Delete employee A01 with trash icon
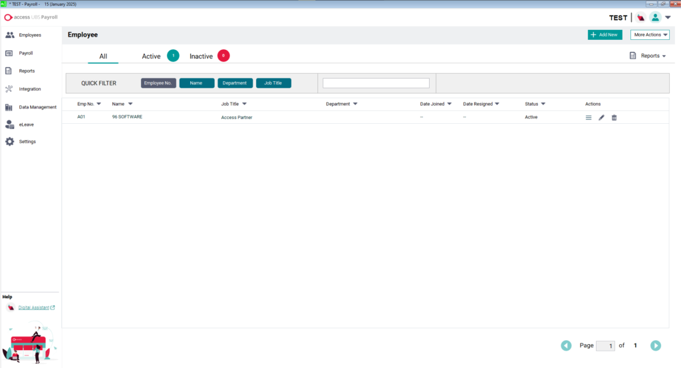Screen dimensions: 681x368 pyautogui.click(x=614, y=118)
